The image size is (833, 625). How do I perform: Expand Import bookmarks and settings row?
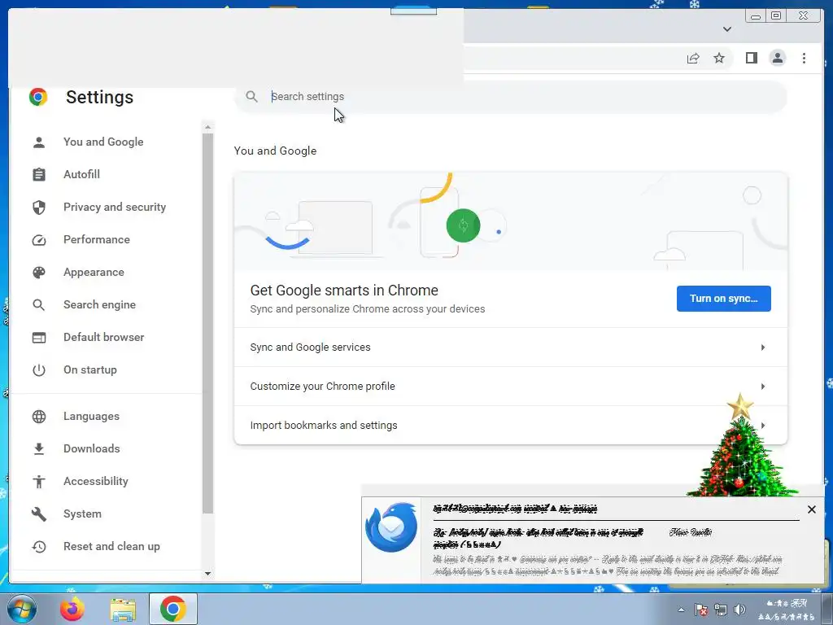click(511, 425)
